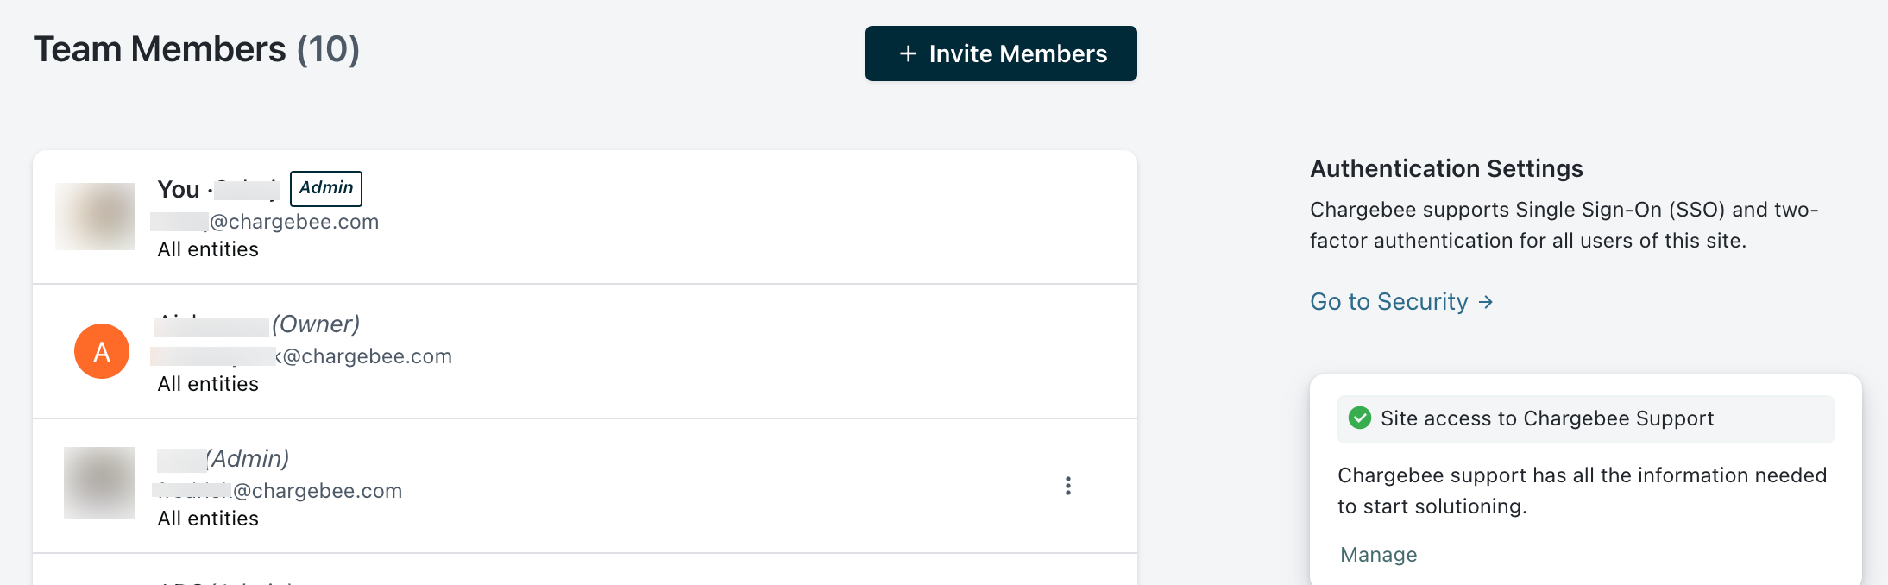This screenshot has width=1888, height=585.
Task: Click the plus icon on Invite Members
Action: 908,53
